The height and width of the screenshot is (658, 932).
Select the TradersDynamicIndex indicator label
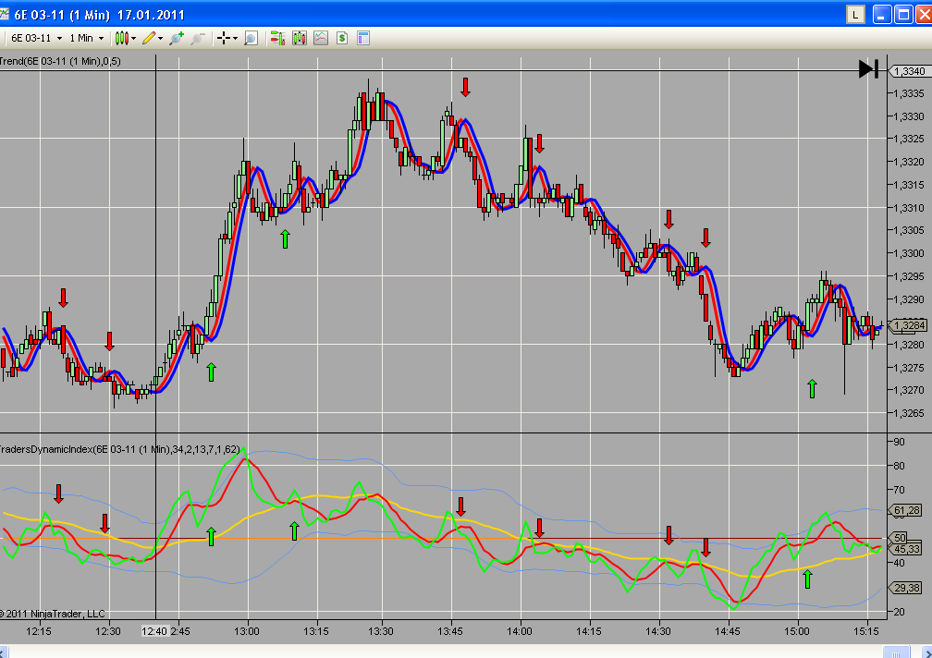coord(119,449)
